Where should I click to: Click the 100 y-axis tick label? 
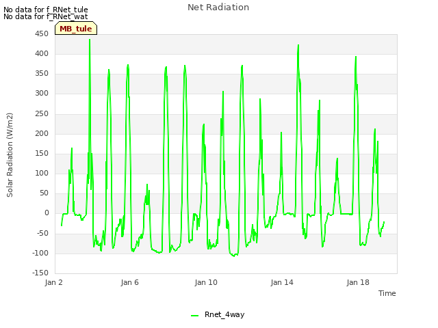(x=42, y=173)
